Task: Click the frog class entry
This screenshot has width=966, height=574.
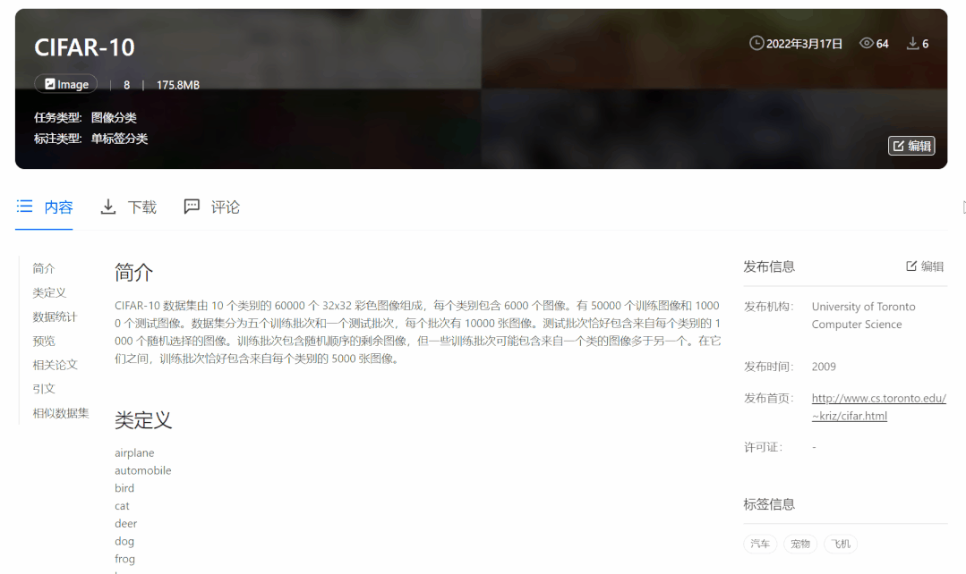Action: point(124,559)
